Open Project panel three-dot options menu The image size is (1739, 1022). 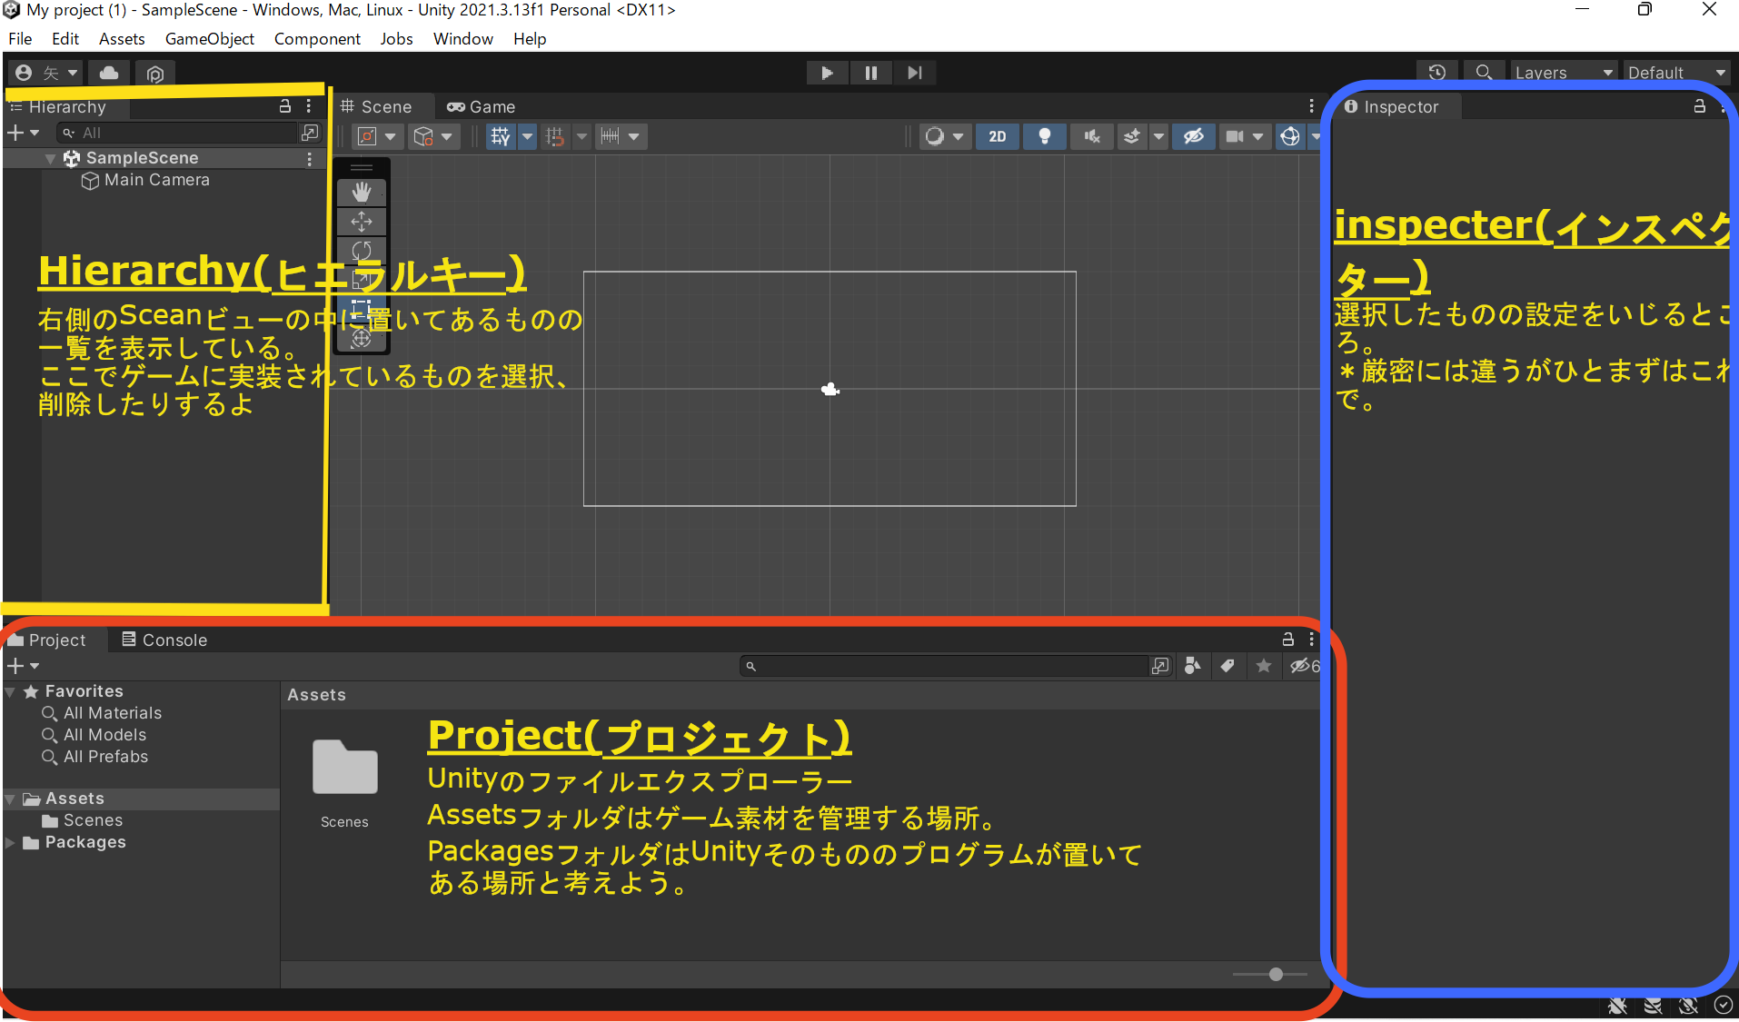[x=1311, y=640]
